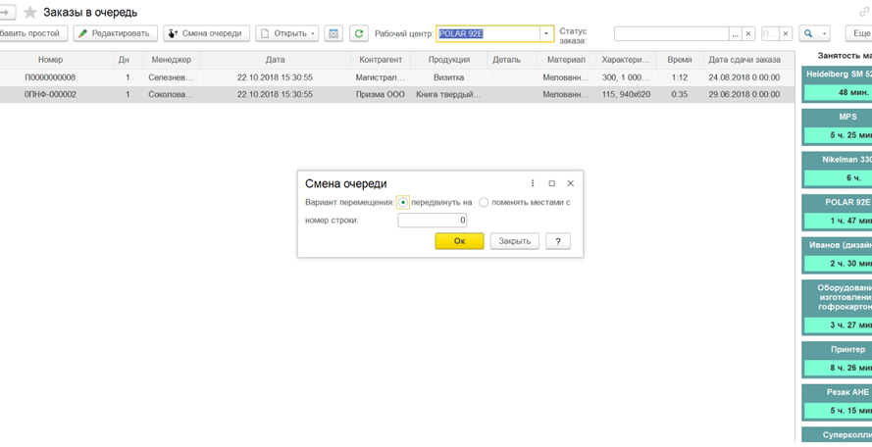Select the order row 0ПНФ-000002
This screenshot has width=872, height=447.
pyautogui.click(x=50, y=95)
